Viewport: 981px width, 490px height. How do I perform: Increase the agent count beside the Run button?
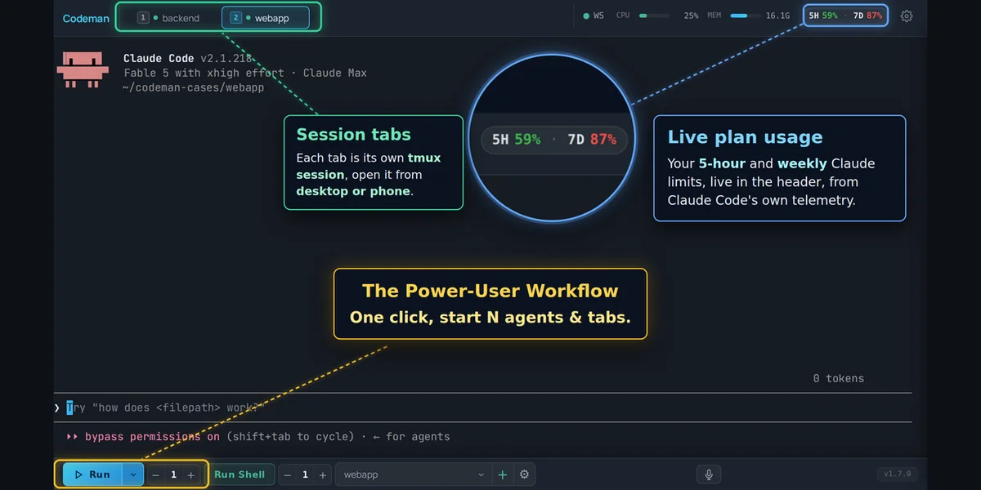point(191,474)
